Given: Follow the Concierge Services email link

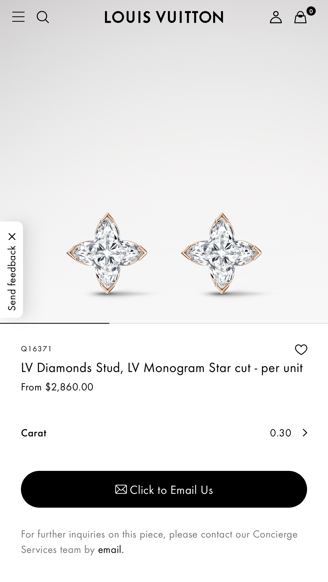Looking at the screenshot, I should (x=110, y=550).
